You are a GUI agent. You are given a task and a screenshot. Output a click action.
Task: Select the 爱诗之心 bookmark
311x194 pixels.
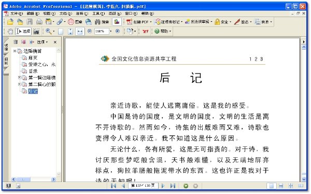(x=42, y=64)
